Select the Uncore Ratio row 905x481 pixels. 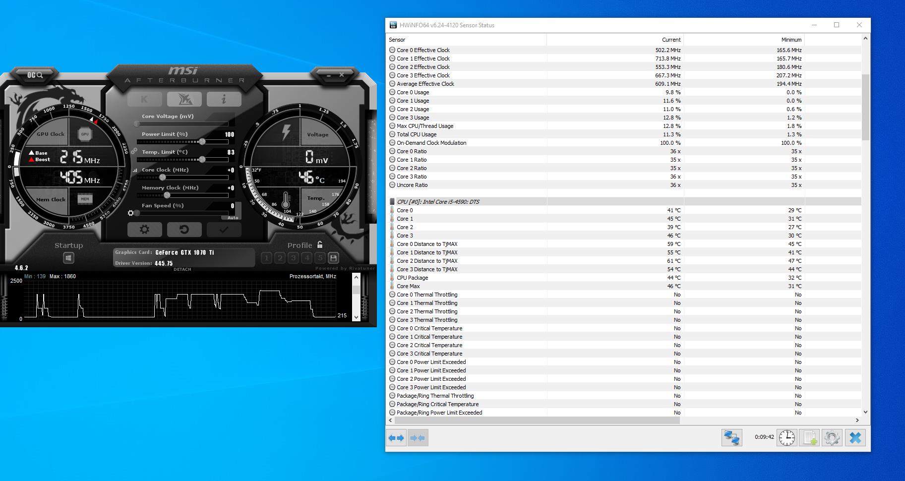point(624,185)
